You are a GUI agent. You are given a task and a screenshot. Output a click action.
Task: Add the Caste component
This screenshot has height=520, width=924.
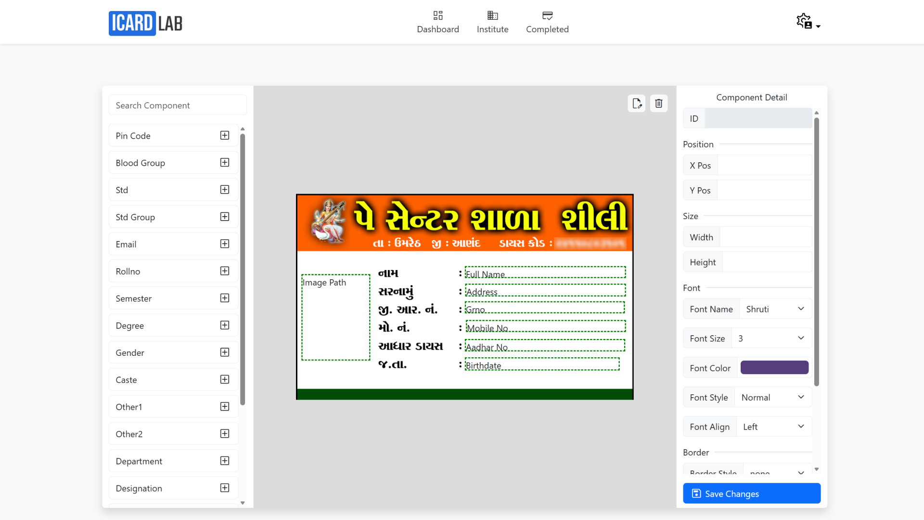tap(225, 379)
